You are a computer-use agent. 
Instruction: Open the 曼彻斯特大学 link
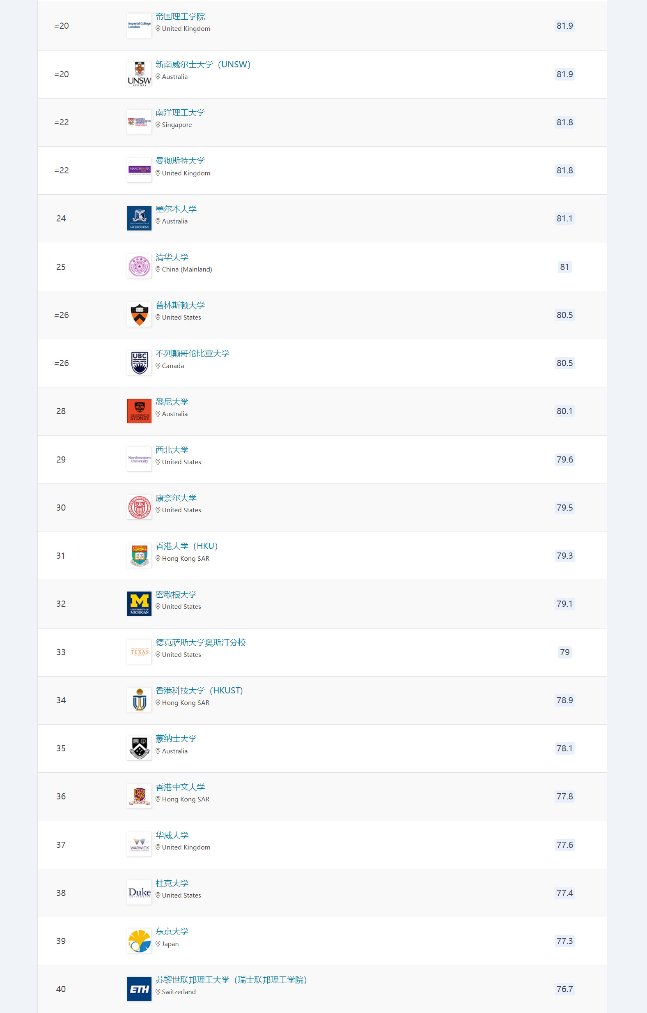pos(180,161)
